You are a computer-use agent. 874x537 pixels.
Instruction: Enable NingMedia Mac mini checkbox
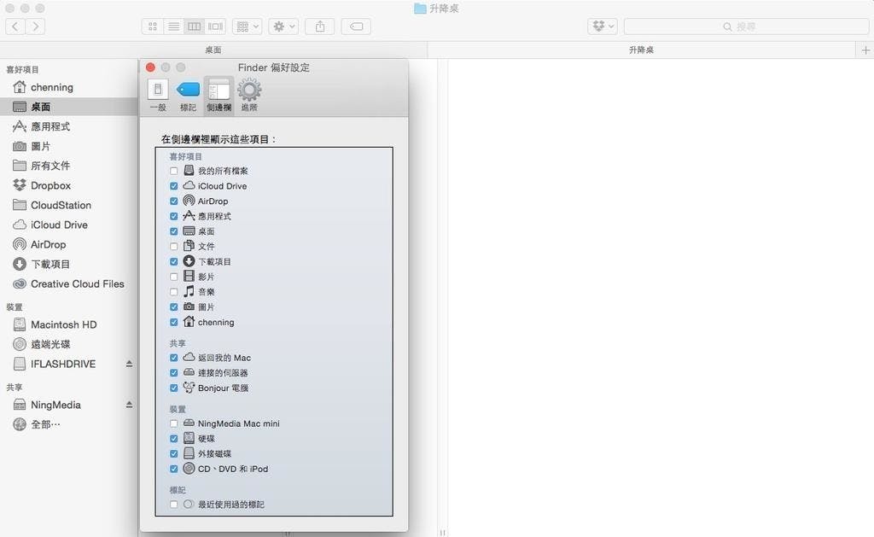pos(174,423)
